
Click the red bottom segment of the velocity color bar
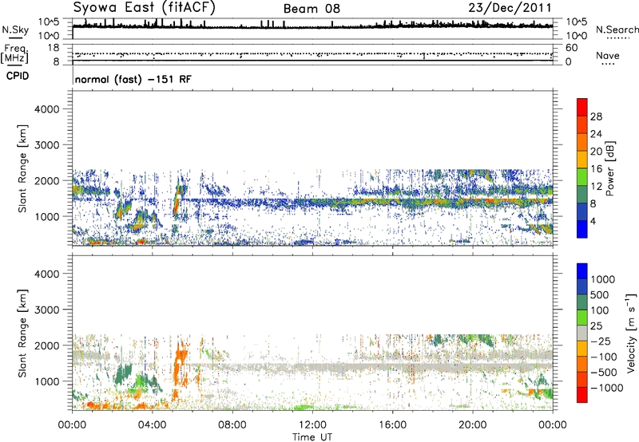(x=582, y=395)
